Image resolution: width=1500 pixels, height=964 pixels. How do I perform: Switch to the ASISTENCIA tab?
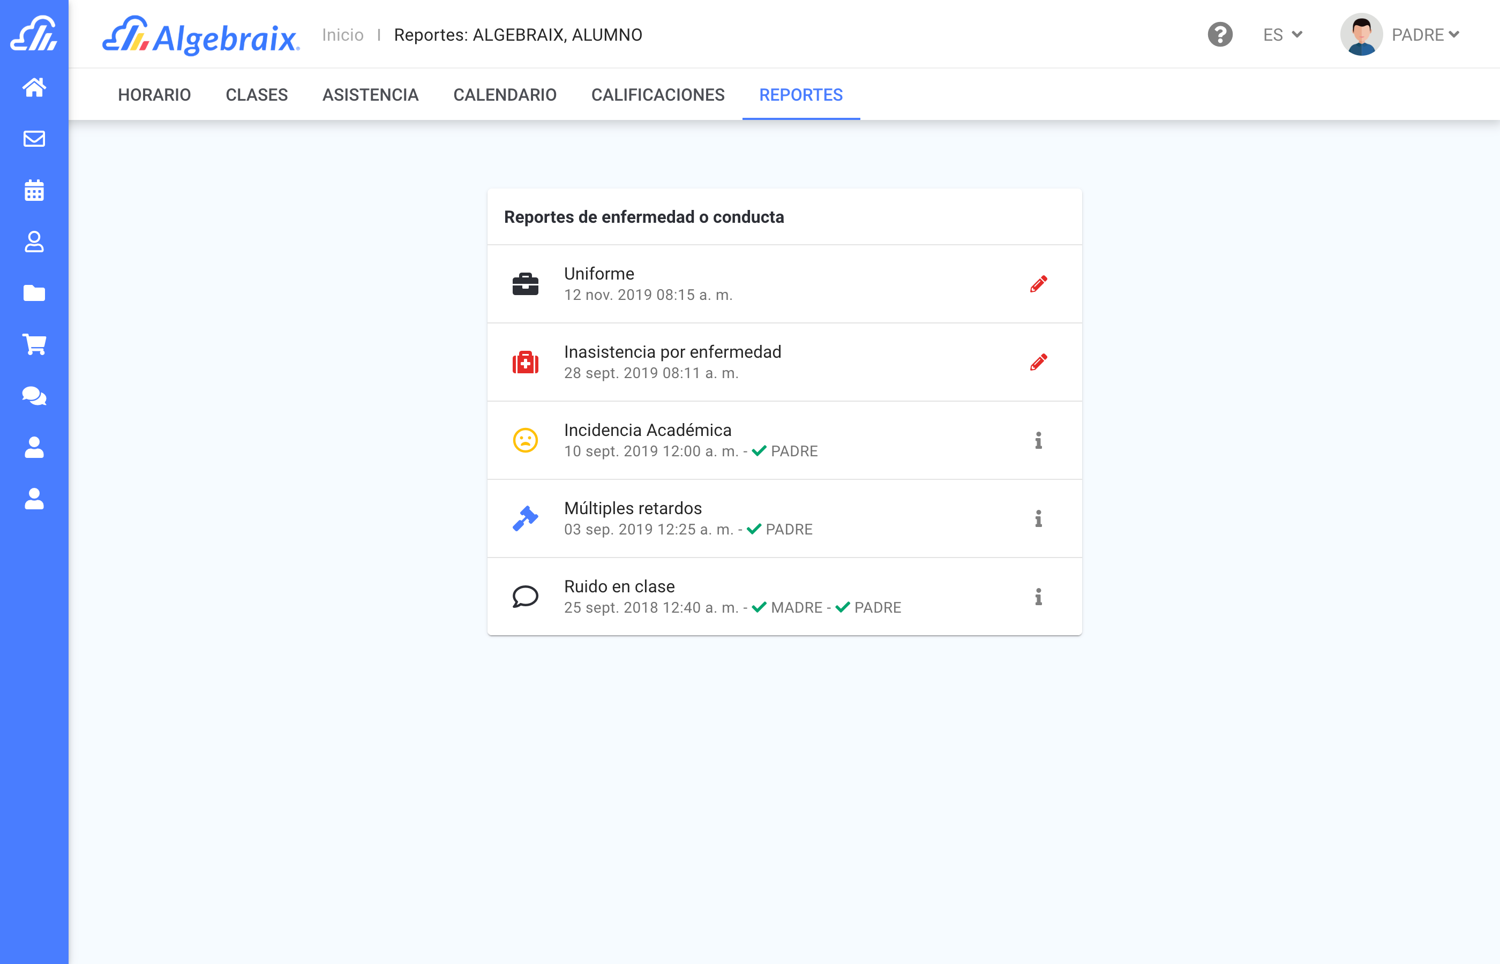point(370,94)
